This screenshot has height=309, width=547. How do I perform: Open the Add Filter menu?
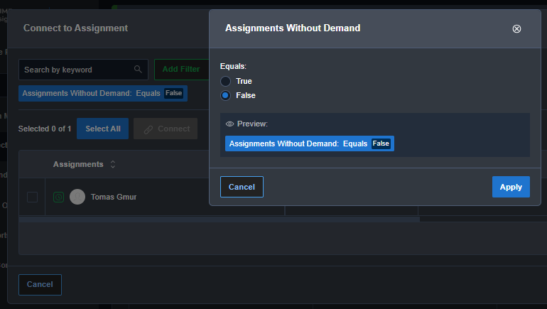[x=180, y=70]
